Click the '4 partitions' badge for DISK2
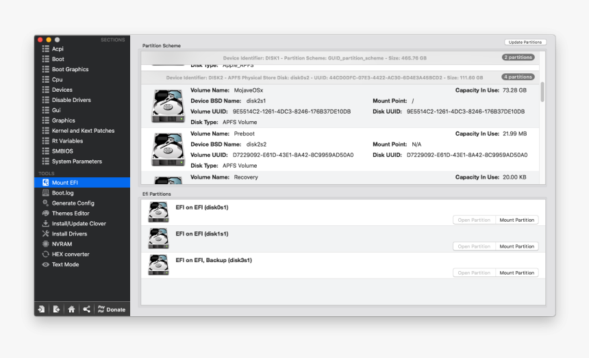Screen dimensions: 589x358 click(518, 77)
